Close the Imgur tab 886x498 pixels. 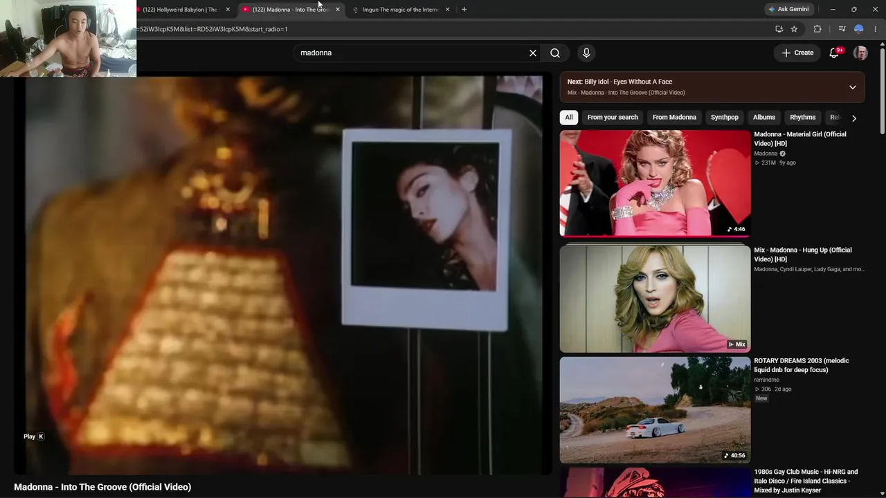click(447, 10)
